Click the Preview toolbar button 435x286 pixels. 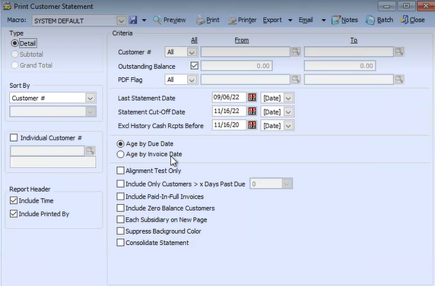tap(170, 20)
